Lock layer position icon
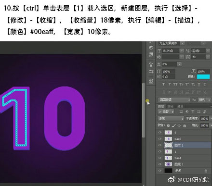This screenshot has width=212, height=186. [179, 125]
